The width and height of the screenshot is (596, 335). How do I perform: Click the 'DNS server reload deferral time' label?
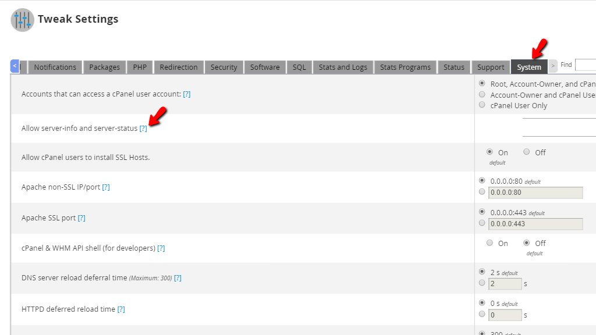coord(74,278)
